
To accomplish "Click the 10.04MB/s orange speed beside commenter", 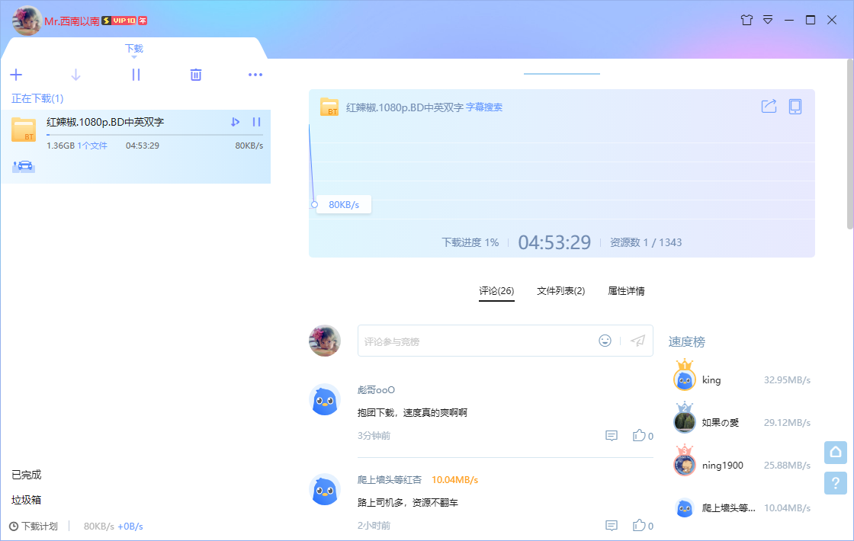I will coord(454,479).
